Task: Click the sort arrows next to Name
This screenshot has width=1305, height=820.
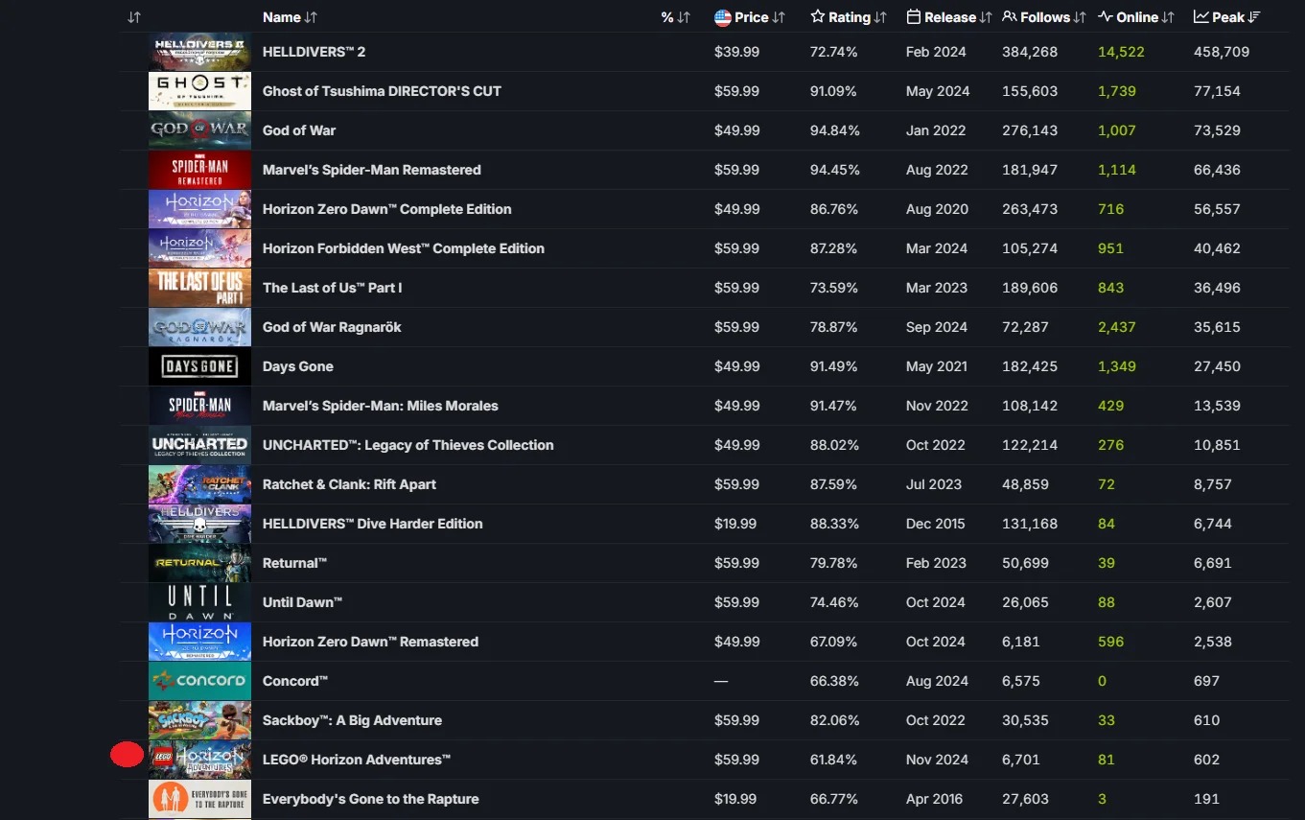Action: (311, 17)
